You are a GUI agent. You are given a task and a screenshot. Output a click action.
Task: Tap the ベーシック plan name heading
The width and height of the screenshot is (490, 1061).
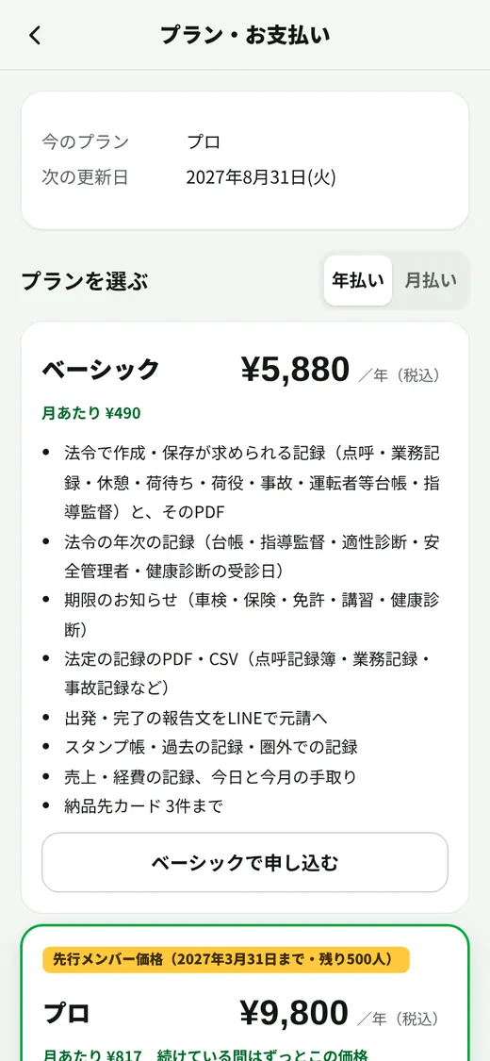pyautogui.click(x=101, y=370)
